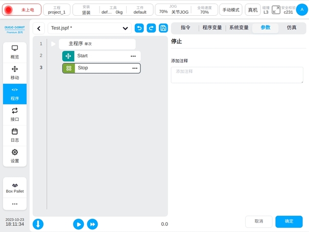Open the Box Pallet plugin

tap(15, 188)
